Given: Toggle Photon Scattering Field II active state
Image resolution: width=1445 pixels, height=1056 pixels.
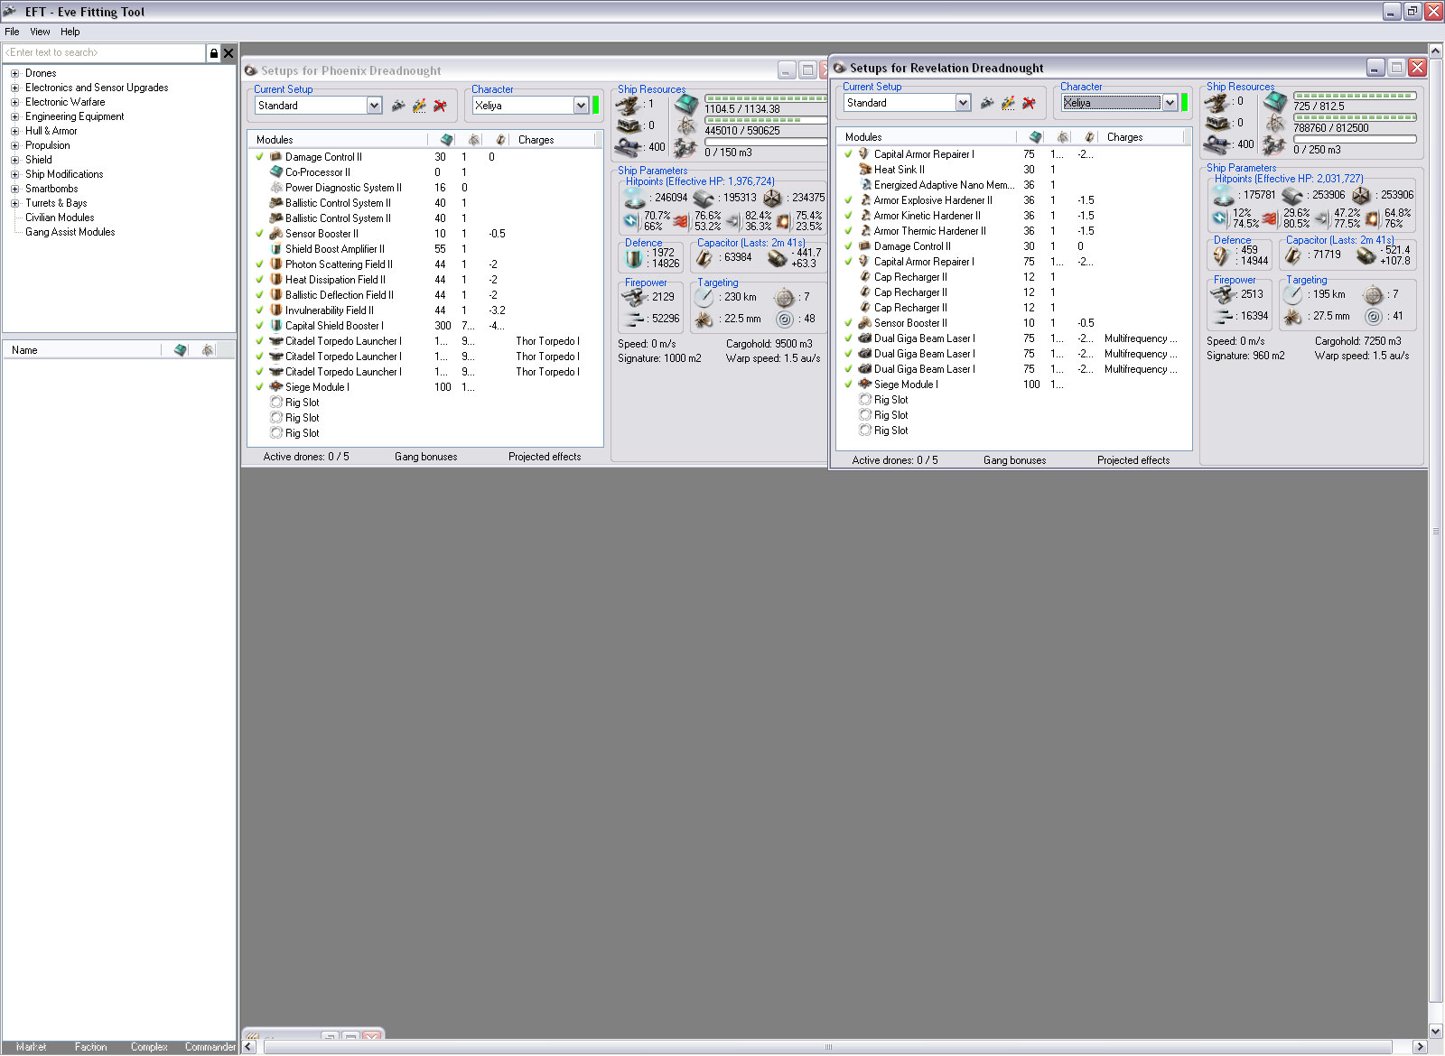Looking at the screenshot, I should 260,264.
